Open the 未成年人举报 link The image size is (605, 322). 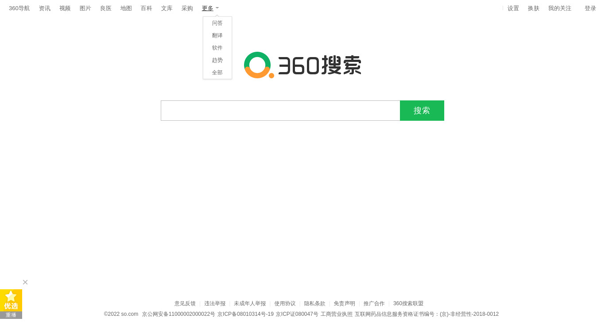tap(250, 303)
